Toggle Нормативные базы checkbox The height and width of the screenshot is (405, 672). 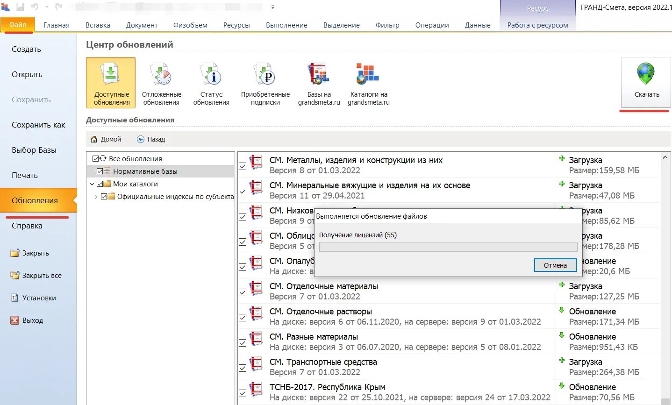tap(100, 171)
